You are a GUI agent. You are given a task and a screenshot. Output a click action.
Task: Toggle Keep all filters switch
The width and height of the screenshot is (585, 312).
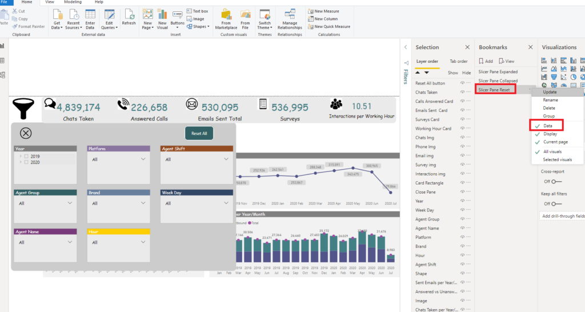pos(556,204)
